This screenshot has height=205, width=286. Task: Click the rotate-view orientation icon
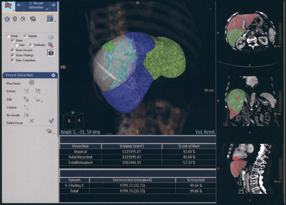pos(33,19)
